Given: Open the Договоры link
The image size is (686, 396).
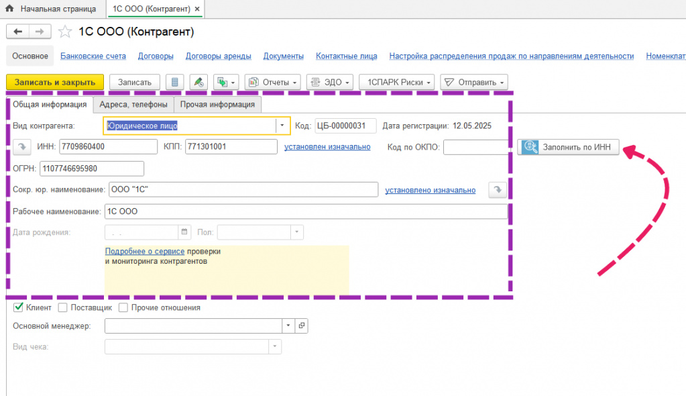Looking at the screenshot, I should click(x=156, y=56).
